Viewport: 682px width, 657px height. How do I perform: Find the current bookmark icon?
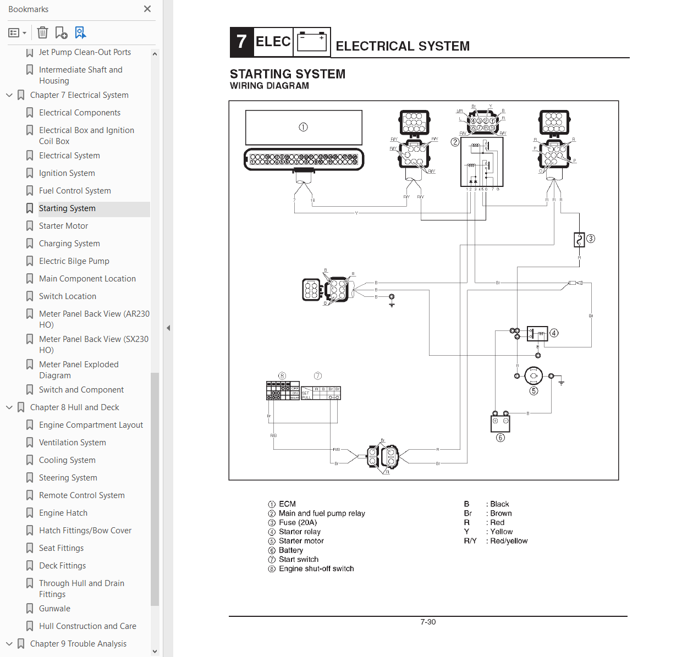(x=80, y=33)
